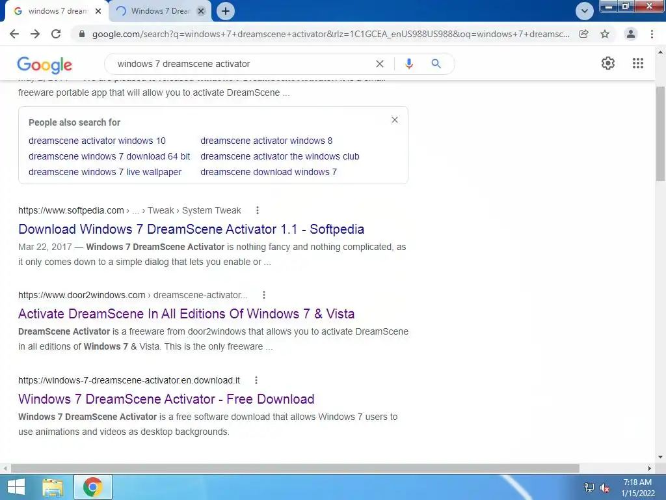Open the share this page icon
The image size is (666, 500).
coord(584,34)
